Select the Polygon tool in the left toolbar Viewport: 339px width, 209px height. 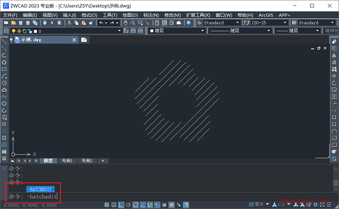[4, 62]
